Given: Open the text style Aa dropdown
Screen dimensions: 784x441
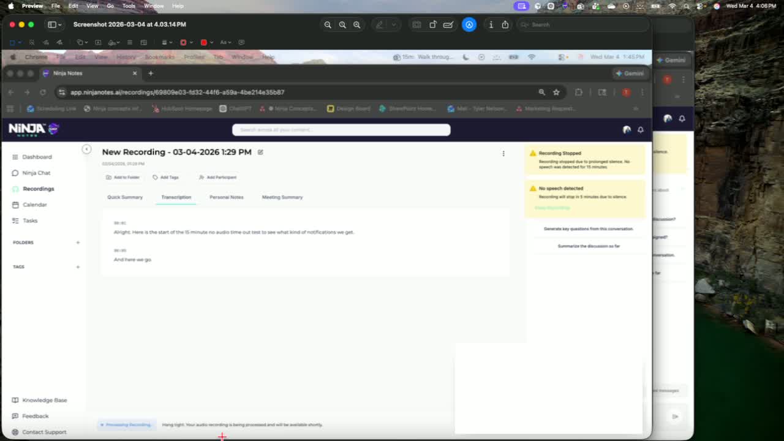Looking at the screenshot, I should 225,42.
